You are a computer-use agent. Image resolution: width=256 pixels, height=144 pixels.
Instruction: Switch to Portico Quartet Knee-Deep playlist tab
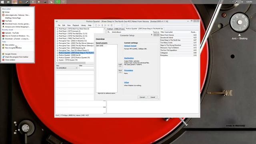pyautogui.click(x=144, y=28)
